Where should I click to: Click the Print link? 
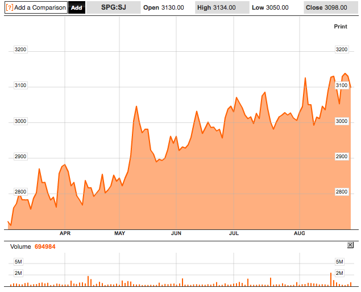tap(340, 27)
